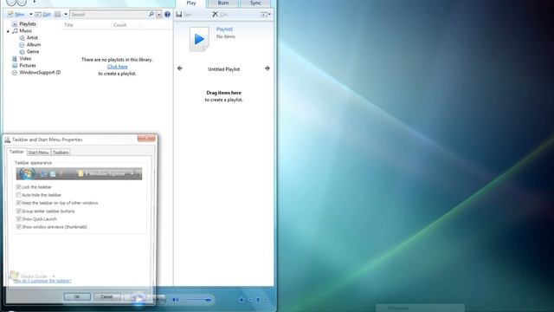The image size is (554, 312).
Task: Click the Video icon in the tree
Action: tap(15, 59)
